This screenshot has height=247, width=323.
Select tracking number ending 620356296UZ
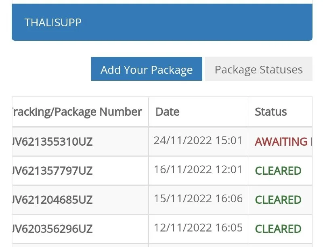[x=52, y=229]
